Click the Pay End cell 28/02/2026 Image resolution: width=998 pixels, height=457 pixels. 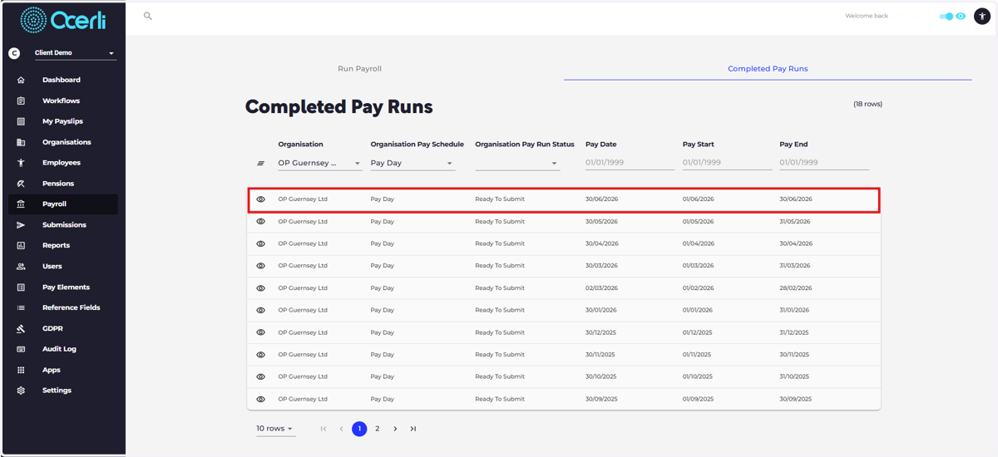click(x=796, y=288)
